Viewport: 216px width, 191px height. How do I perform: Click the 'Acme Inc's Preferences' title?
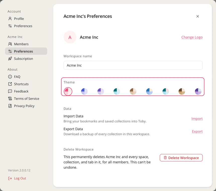pos(88,16)
